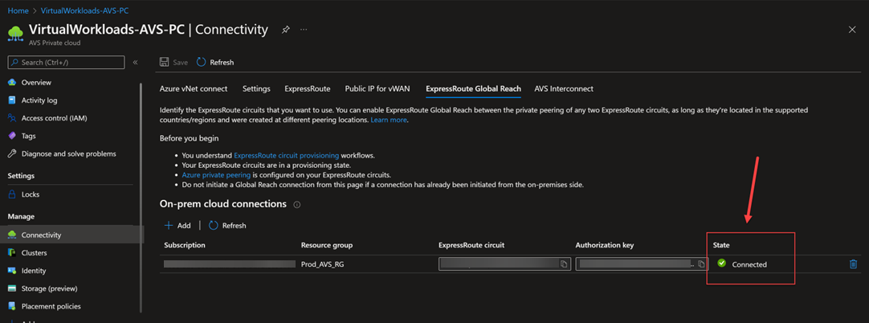Open Overview in the sidebar
The image size is (869, 323).
[37, 83]
